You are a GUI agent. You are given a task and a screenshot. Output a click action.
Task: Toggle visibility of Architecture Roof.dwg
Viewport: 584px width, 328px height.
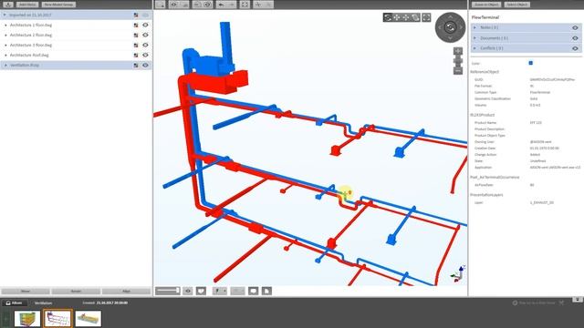(145, 55)
